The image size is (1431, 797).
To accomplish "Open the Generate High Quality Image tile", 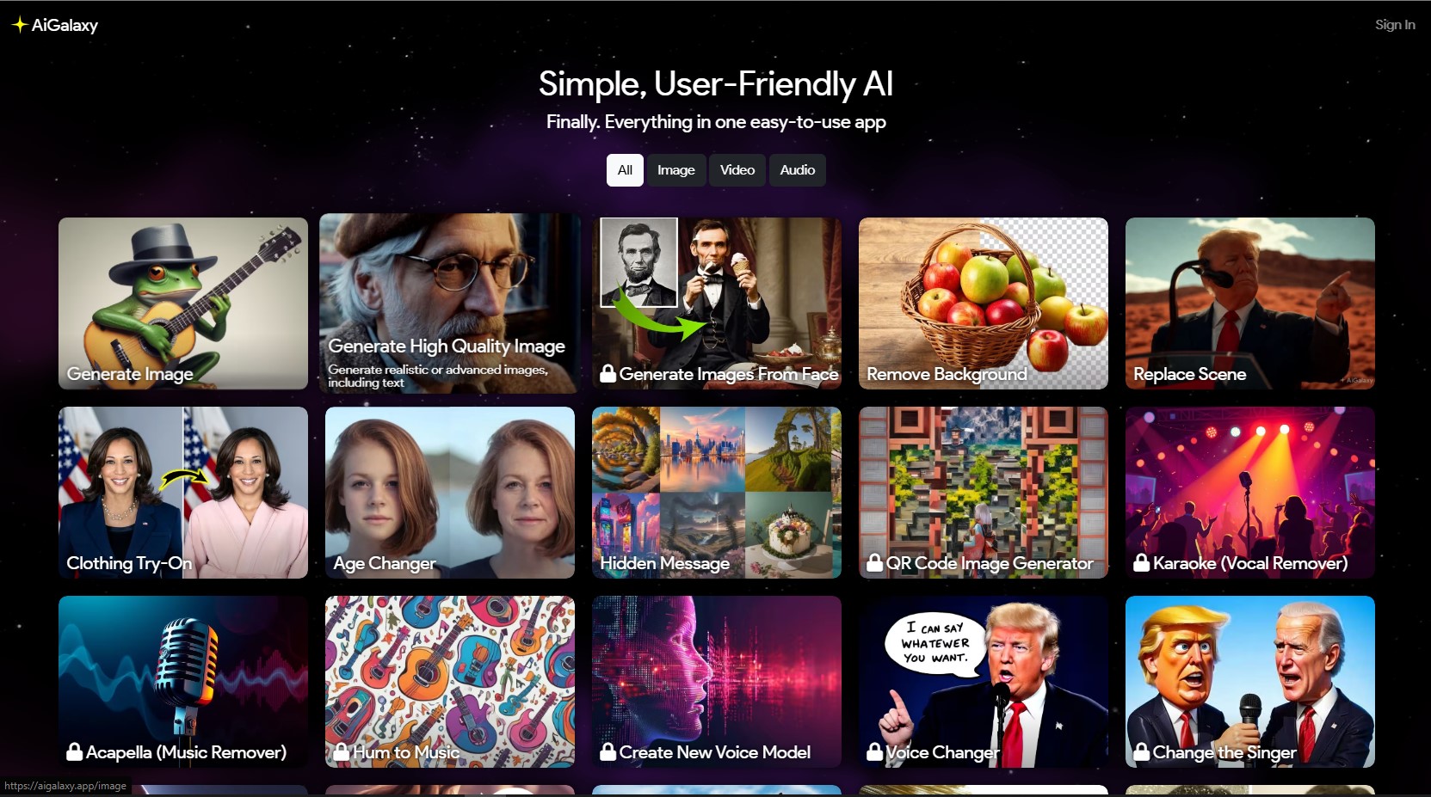I will click(x=450, y=303).
